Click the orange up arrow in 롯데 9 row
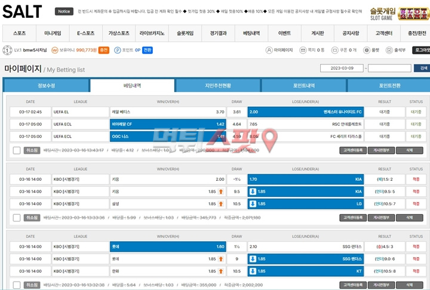430x290 pixels. click(221, 259)
